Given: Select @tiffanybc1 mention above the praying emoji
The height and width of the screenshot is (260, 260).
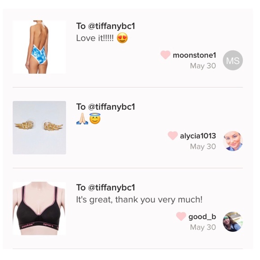Looking at the screenshot, I should (111, 107).
